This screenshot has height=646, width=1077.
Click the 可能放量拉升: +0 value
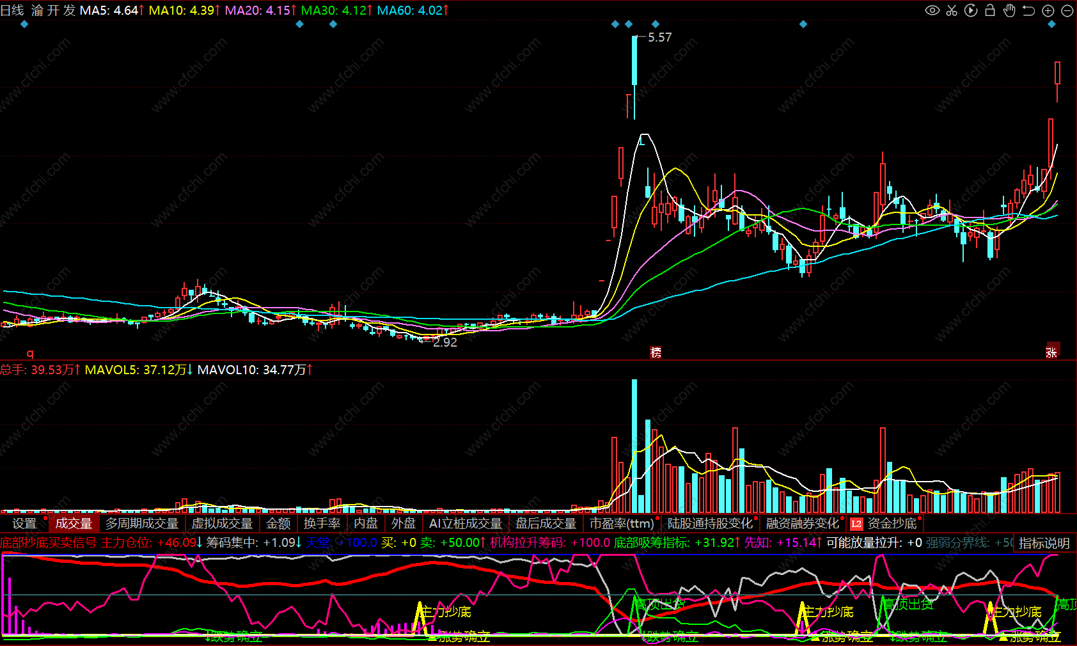pyautogui.click(x=874, y=543)
